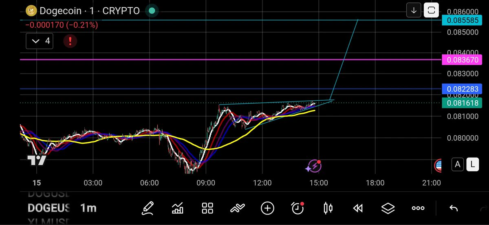The height and width of the screenshot is (225, 489).
Task: Click the 0.086000 price axis value
Action: [463, 11]
